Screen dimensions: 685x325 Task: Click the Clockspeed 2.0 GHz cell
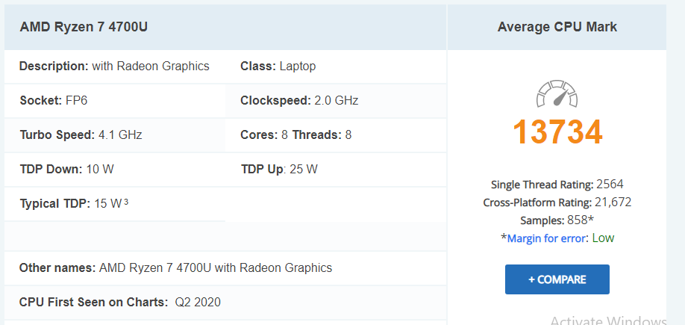pos(336,101)
